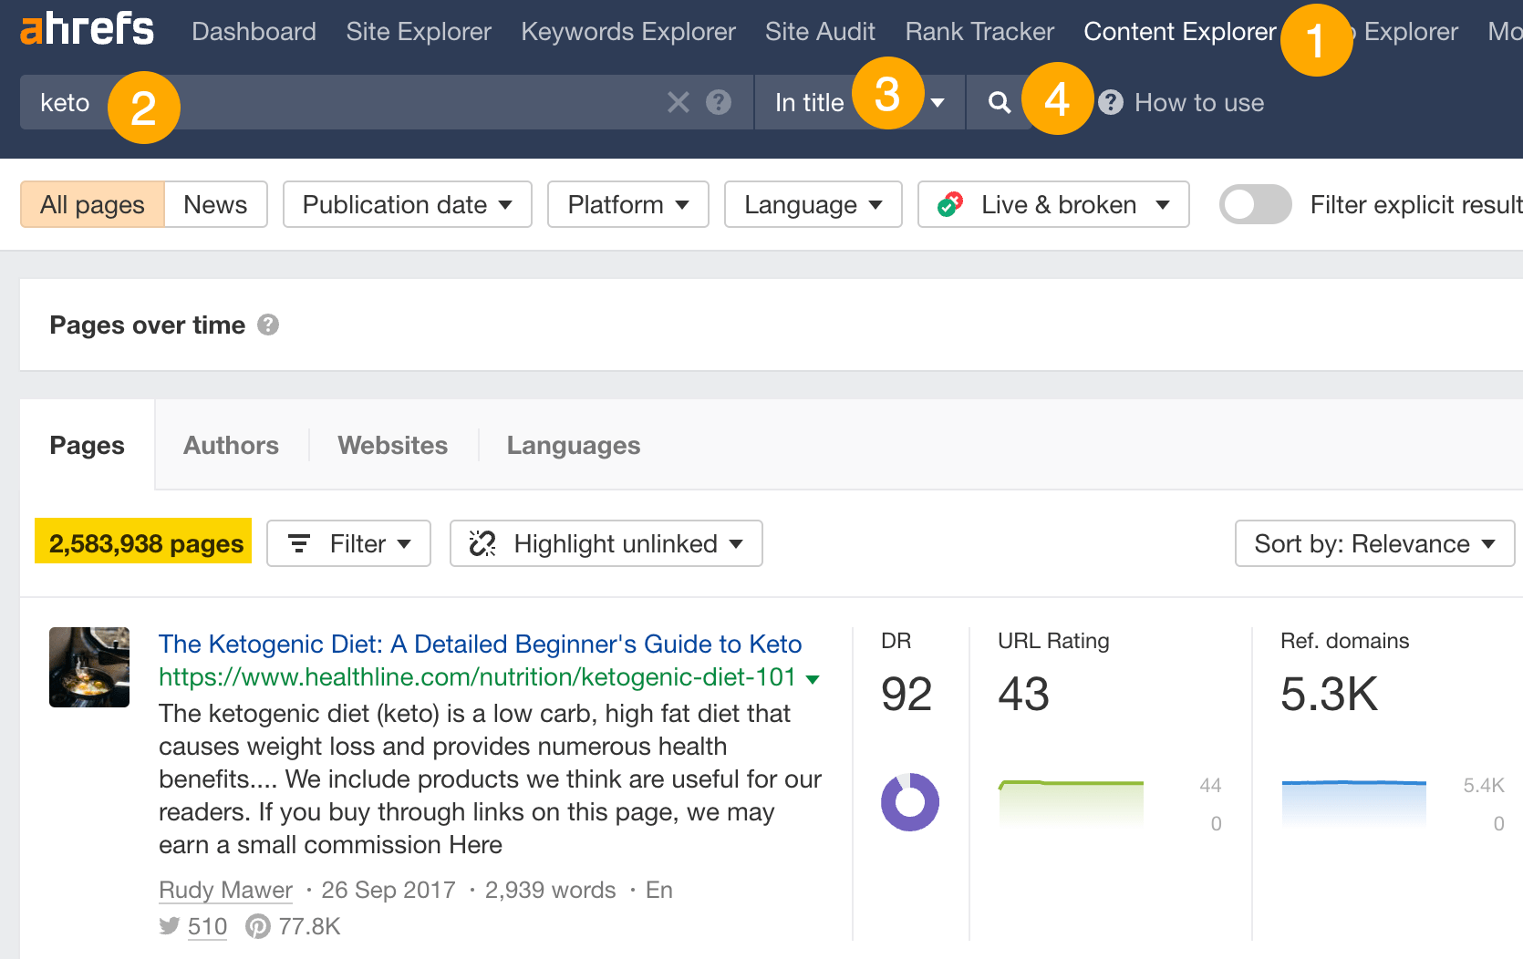Click the status icon beside Live & broken

pyautogui.click(x=950, y=204)
